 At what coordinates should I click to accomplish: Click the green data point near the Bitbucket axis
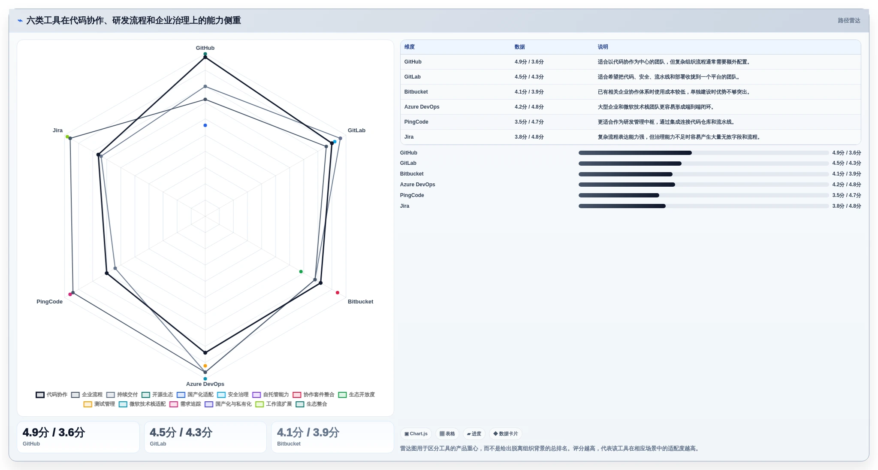tap(301, 272)
